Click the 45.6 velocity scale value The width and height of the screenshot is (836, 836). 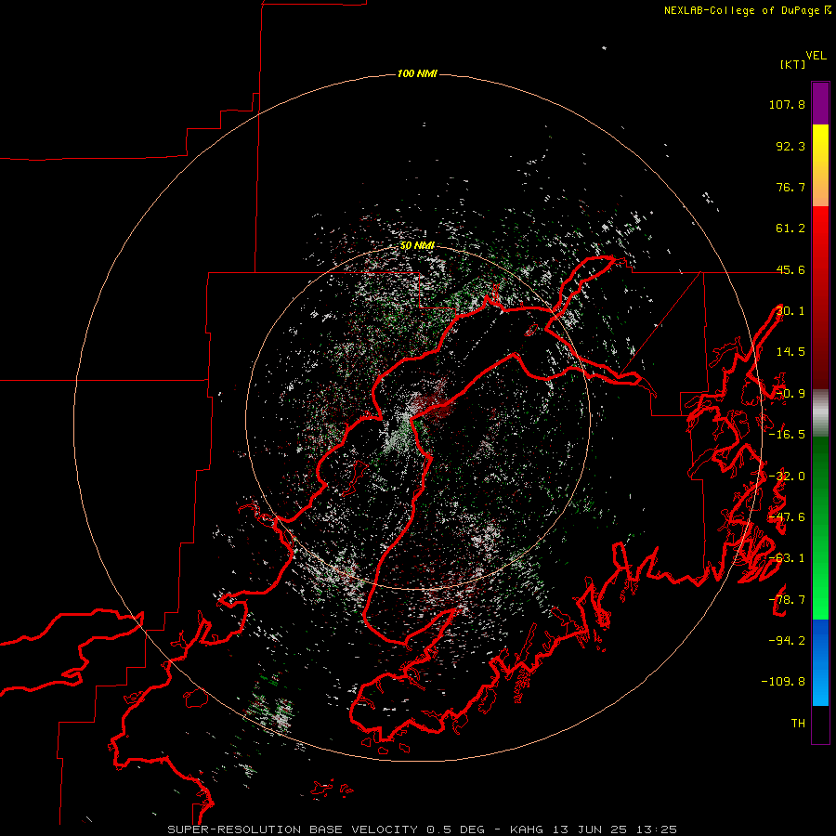(x=790, y=269)
